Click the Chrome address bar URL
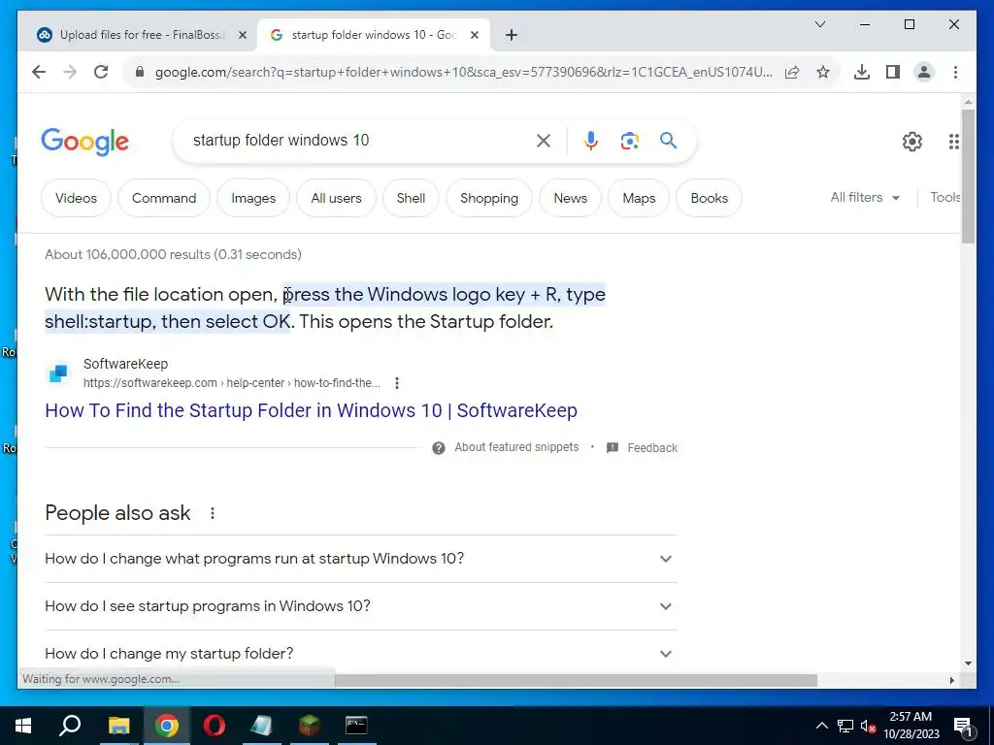The width and height of the screenshot is (994, 745). click(x=463, y=72)
